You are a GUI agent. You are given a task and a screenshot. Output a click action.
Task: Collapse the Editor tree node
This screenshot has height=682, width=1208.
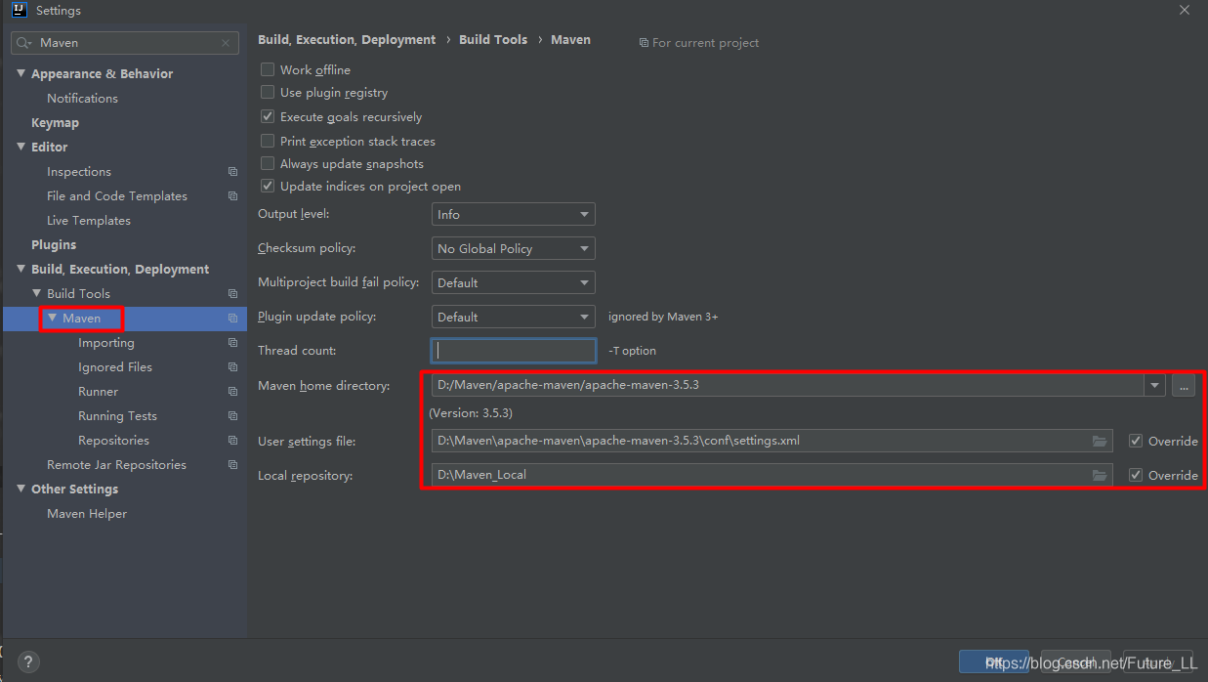point(21,147)
